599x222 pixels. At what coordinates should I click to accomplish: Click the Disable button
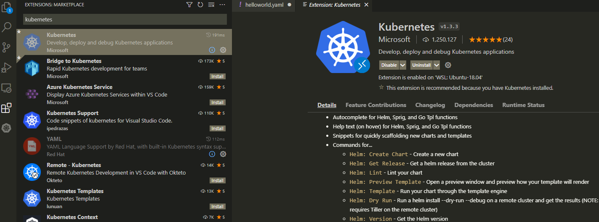point(389,65)
